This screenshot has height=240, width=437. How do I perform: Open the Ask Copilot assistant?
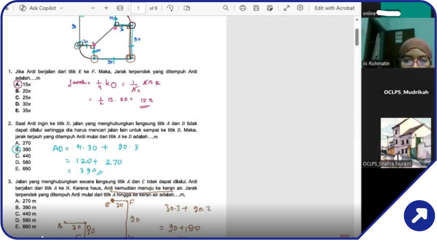[38, 8]
